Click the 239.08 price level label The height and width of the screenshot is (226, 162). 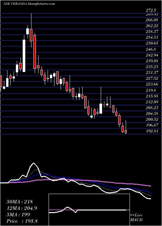pyautogui.click(x=152, y=61)
